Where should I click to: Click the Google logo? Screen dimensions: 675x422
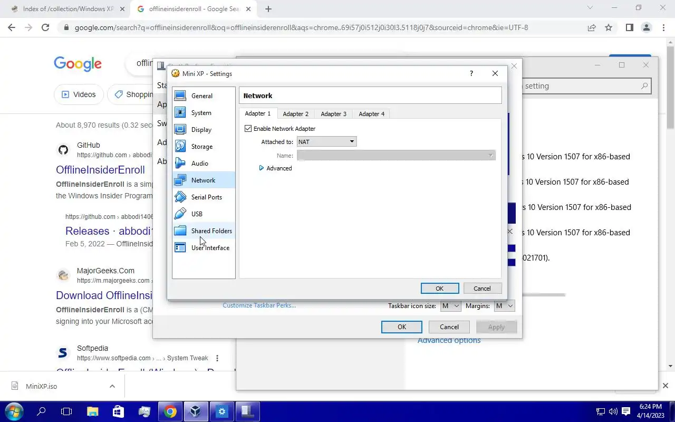pyautogui.click(x=78, y=64)
